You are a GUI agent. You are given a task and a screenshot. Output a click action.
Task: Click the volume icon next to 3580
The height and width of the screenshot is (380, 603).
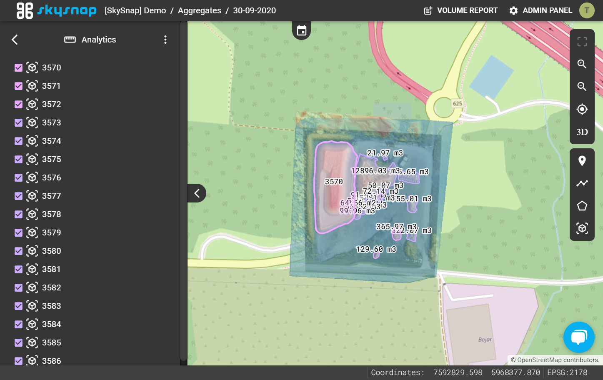click(x=32, y=251)
